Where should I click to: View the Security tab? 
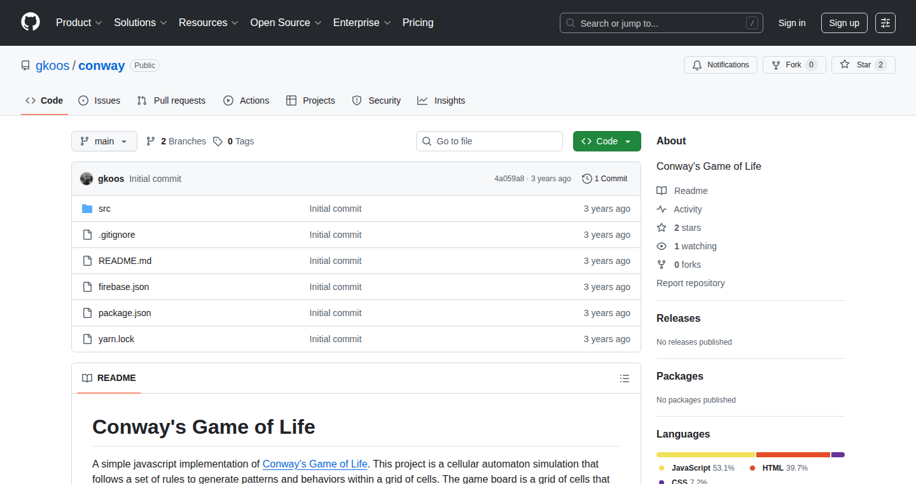point(377,100)
